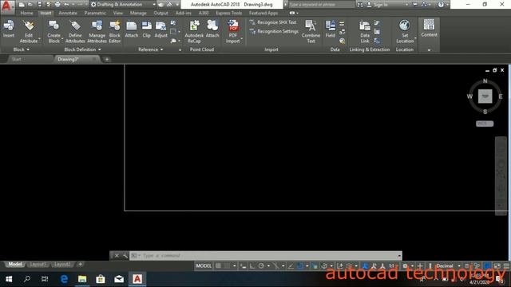Viewport: 511px width, 287px height.
Task: Open Define Attributes
Action: point(75,31)
